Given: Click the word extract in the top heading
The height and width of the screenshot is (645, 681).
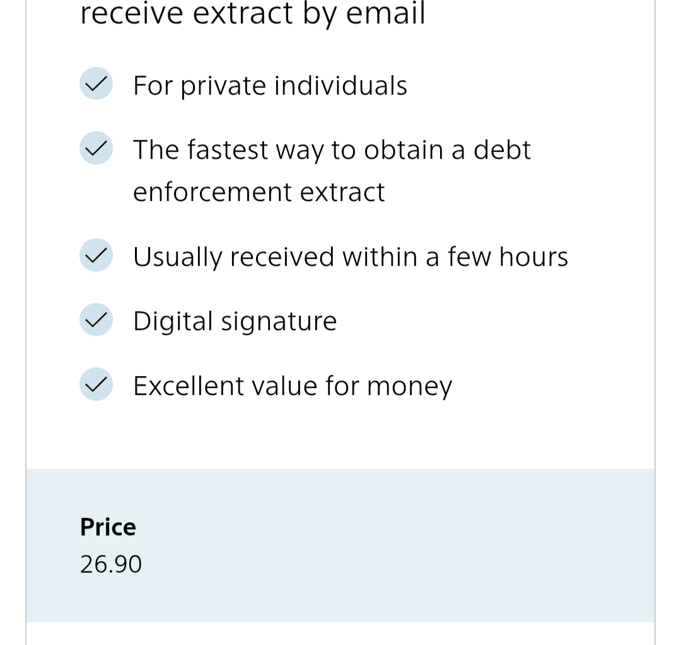Looking at the screenshot, I should point(243,14).
